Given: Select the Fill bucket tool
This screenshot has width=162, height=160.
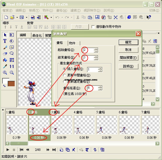Looking at the screenshot, I should coord(5,60).
